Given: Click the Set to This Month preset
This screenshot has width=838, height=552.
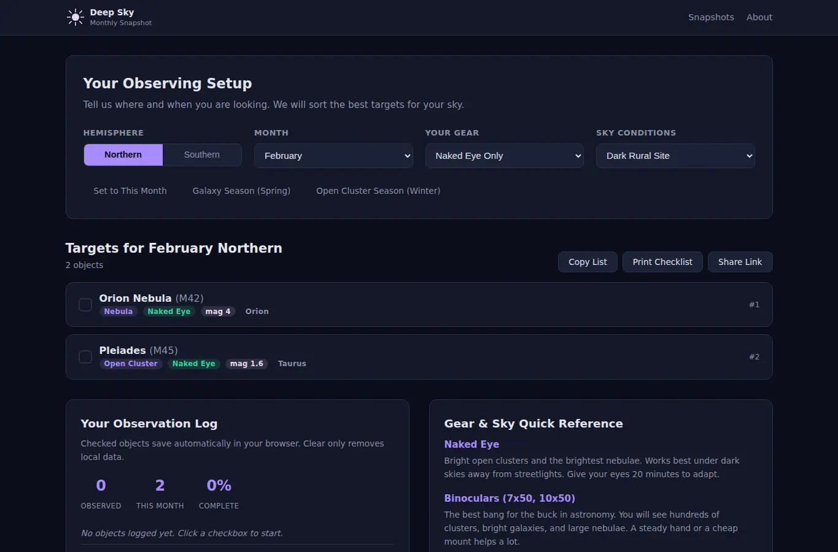Looking at the screenshot, I should coord(130,191).
